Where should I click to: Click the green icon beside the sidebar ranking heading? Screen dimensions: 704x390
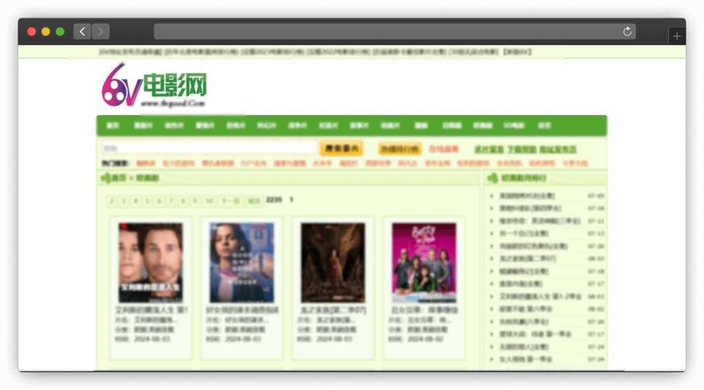click(x=492, y=178)
